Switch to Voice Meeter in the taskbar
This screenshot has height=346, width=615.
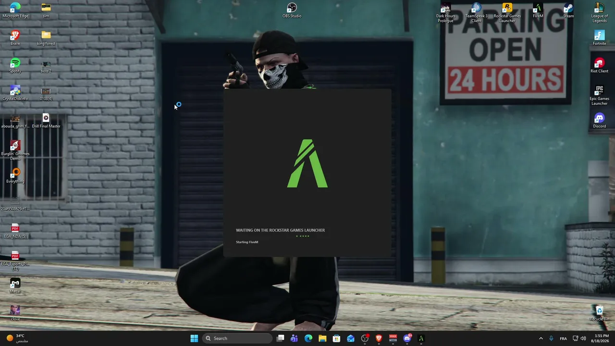click(393, 338)
